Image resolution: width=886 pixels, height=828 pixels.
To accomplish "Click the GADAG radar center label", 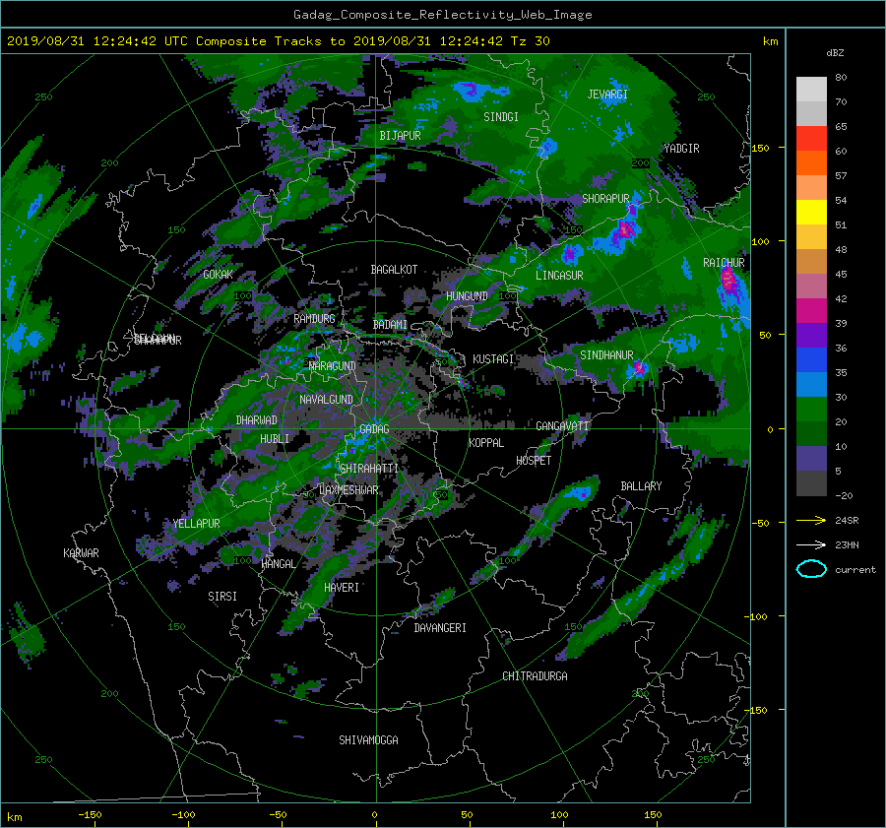I will point(374,429).
